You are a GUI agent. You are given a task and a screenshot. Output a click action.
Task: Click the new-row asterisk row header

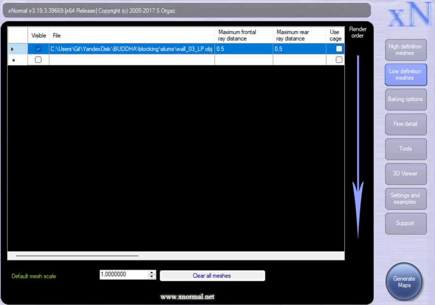[17, 59]
